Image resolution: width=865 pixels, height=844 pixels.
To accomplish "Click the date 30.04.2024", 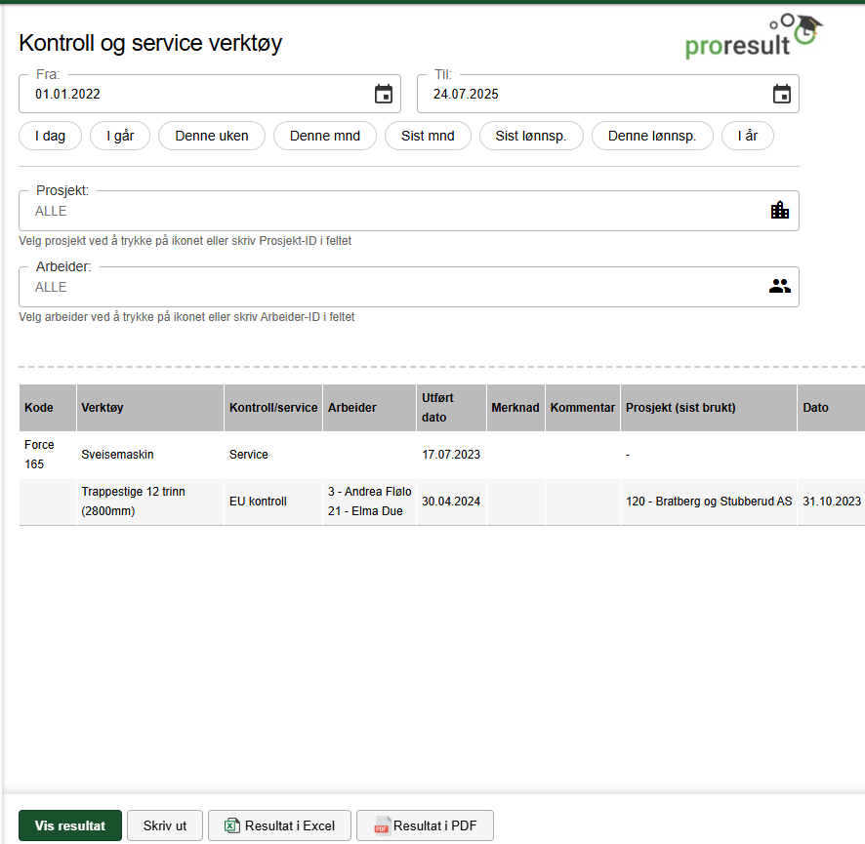I will (x=451, y=502).
